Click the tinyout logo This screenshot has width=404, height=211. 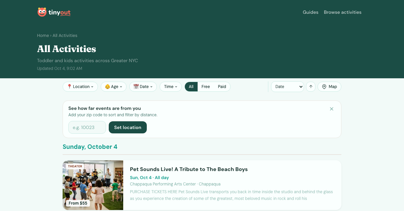(x=54, y=12)
